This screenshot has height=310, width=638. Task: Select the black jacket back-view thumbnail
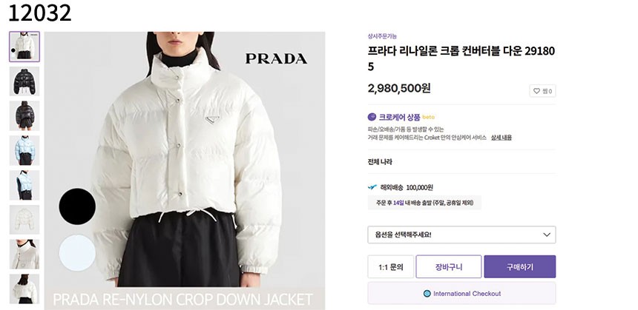coord(24,115)
